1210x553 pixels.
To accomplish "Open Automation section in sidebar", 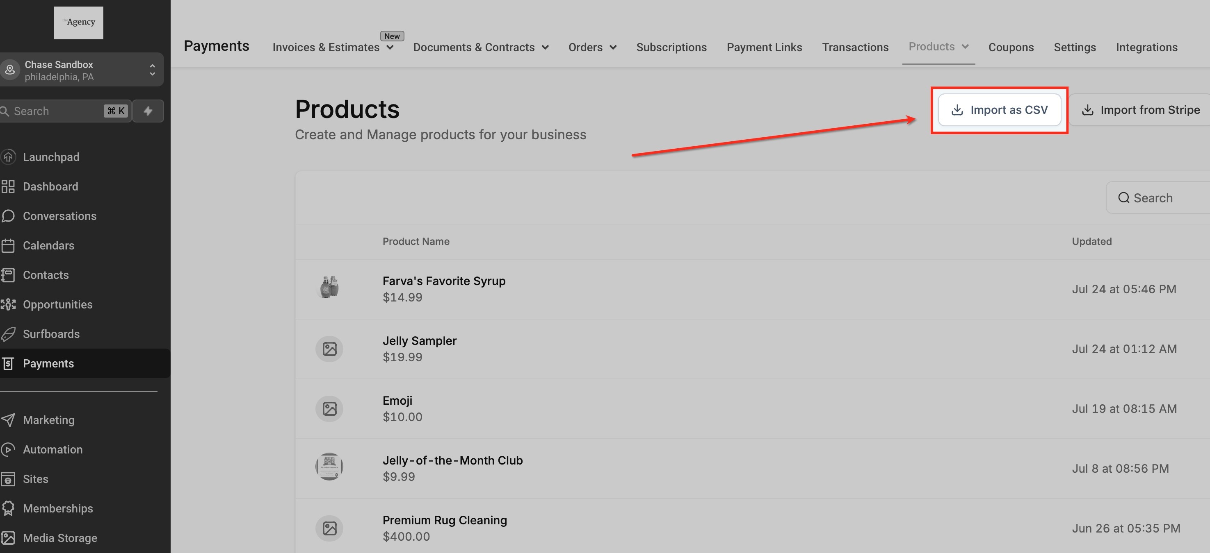I will click(x=52, y=449).
